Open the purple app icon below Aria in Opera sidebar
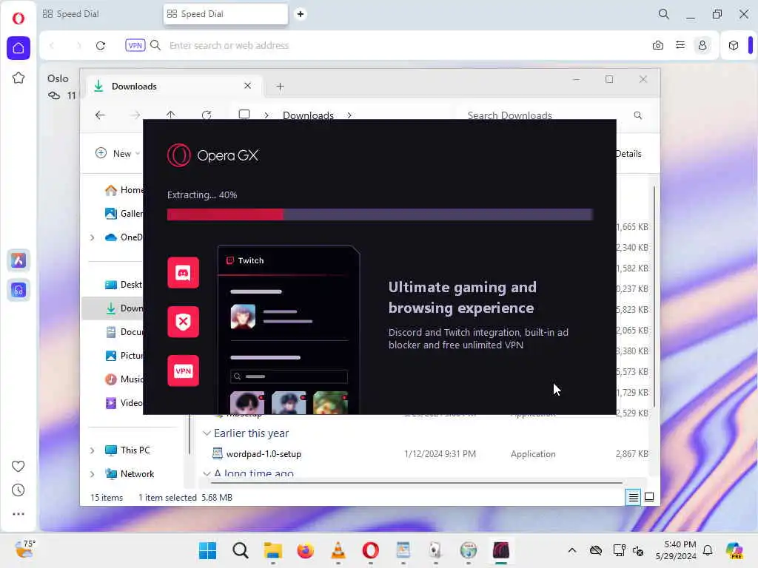Viewport: 758px width, 568px height. click(x=19, y=290)
